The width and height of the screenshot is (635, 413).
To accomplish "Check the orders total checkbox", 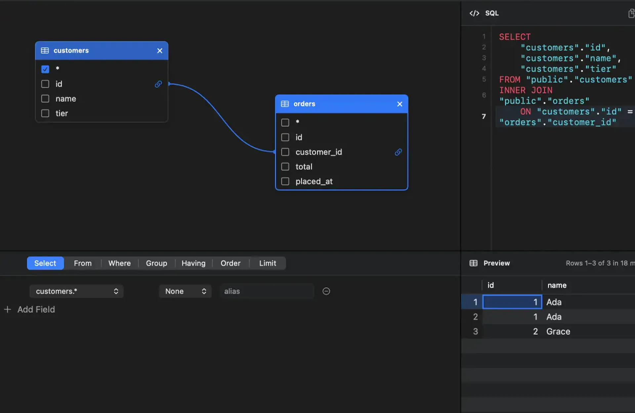I will pyautogui.click(x=285, y=167).
